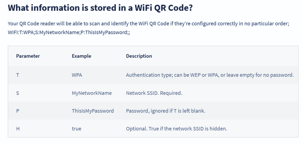Screen dimensions: 302x144
Task: Click the WIFI:T:WPA example string line
Action: (69, 32)
